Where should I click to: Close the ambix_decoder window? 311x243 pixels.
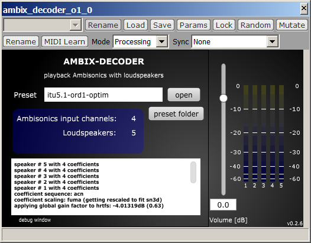(x=304, y=8)
